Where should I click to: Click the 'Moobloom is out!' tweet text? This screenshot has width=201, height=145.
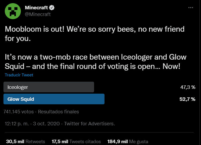94,33
